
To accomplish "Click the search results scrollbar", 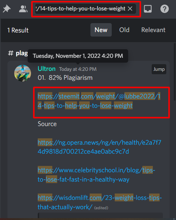I will point(175,72).
